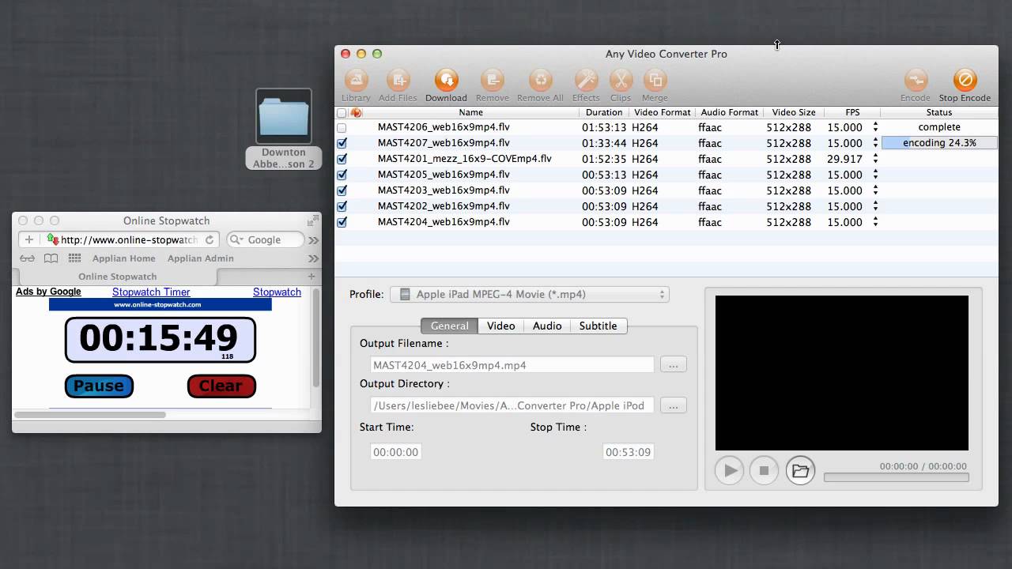
Task: Click FPS stepper for MAST4207 row
Action: [875, 143]
